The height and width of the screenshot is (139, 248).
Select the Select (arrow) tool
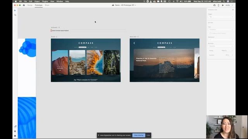pos(15,10)
